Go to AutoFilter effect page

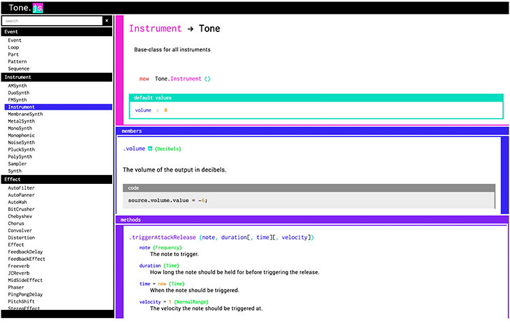coord(21,188)
